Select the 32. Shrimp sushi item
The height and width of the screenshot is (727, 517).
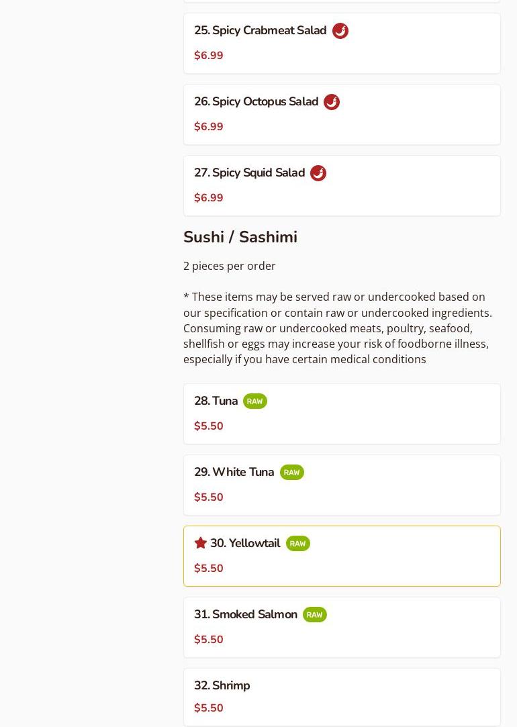[222, 686]
